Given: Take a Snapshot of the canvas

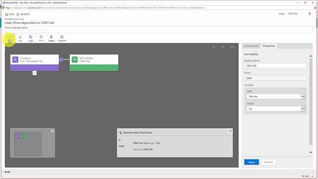Looking at the screenshot, I should coord(62,39).
